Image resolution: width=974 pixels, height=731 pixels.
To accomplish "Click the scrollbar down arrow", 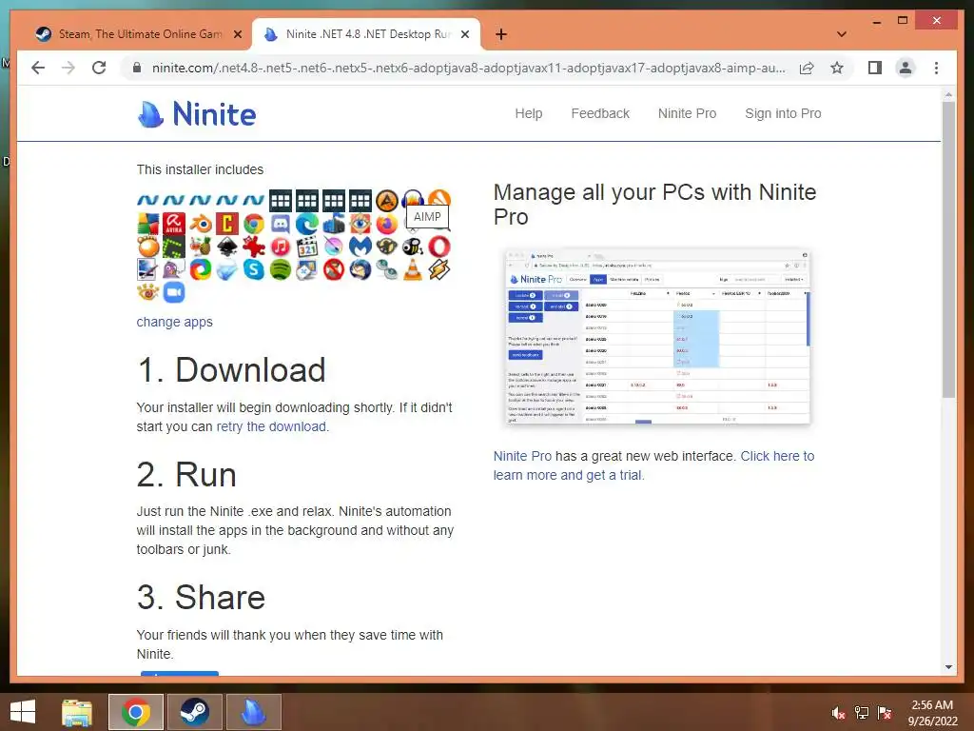I will point(948,667).
